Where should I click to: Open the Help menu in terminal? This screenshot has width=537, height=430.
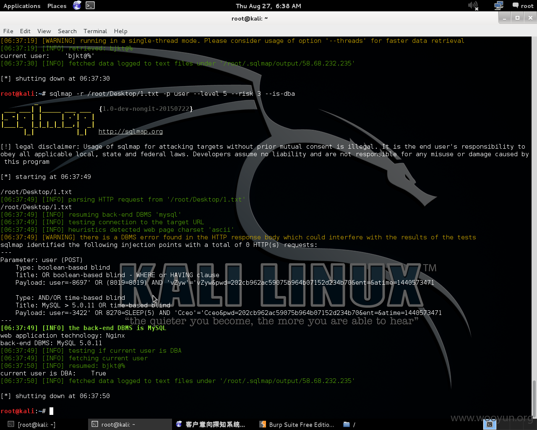pos(120,31)
